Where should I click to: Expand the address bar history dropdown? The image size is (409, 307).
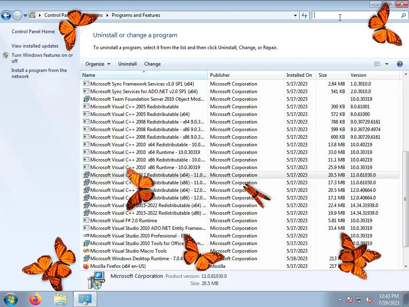pos(295,16)
